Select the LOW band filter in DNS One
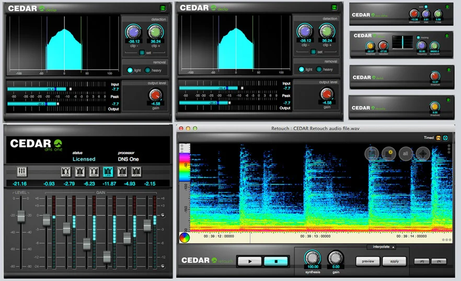461x281 pixels. tap(66, 172)
